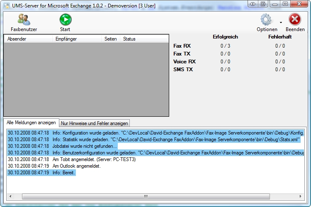This screenshot has height=207, width=311.
Task: Close the UMS-Server window
Action: point(299,4)
